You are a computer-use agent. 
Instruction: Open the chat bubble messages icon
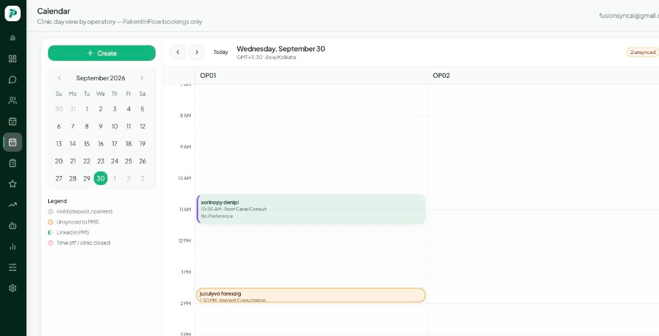13,80
